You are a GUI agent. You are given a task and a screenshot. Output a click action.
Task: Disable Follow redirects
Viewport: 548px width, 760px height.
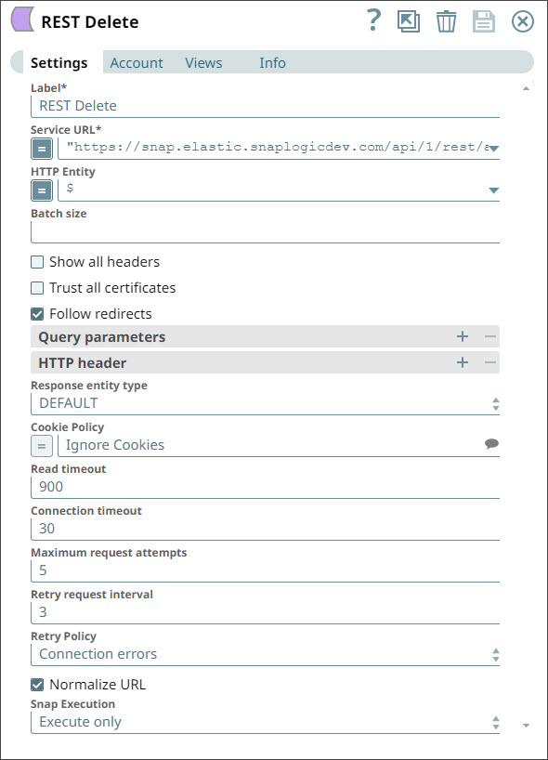(x=36, y=313)
